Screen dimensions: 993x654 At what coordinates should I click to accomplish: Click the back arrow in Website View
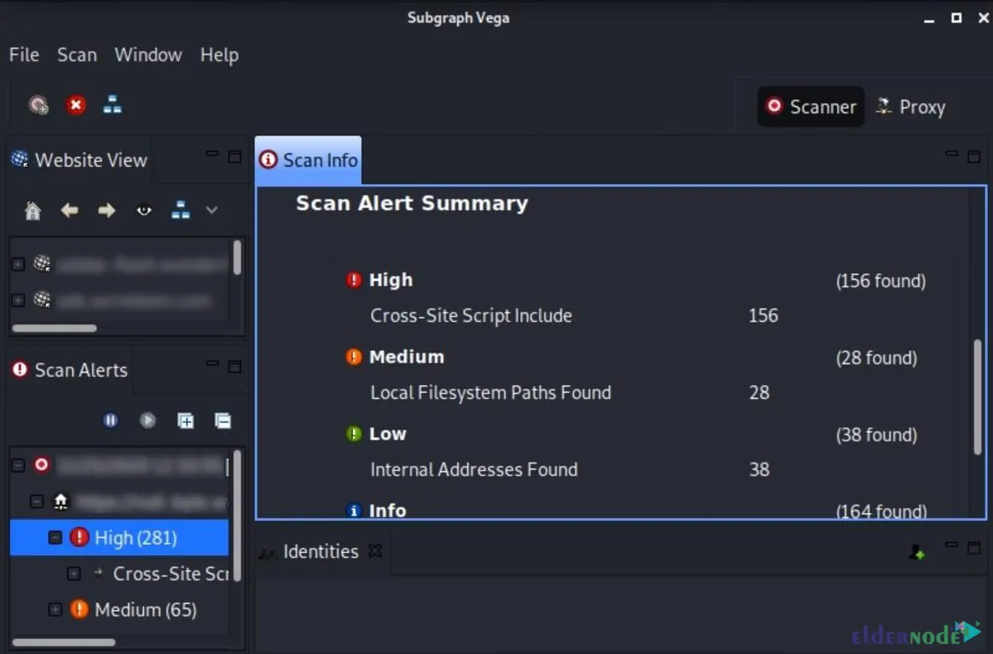click(69, 210)
